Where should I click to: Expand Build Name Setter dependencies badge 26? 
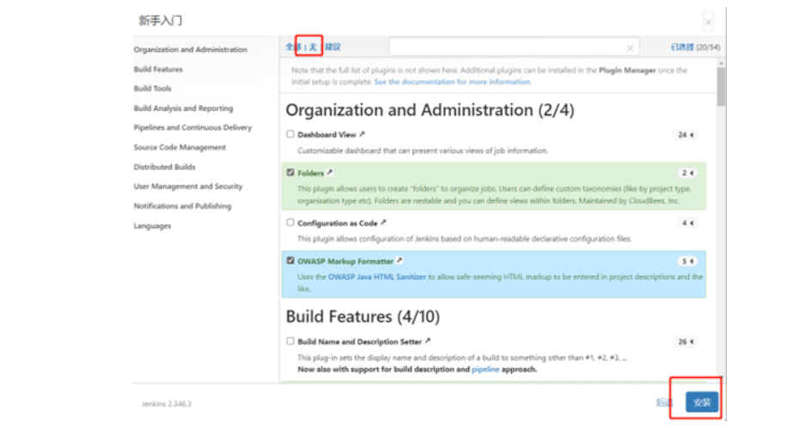pyautogui.click(x=686, y=341)
